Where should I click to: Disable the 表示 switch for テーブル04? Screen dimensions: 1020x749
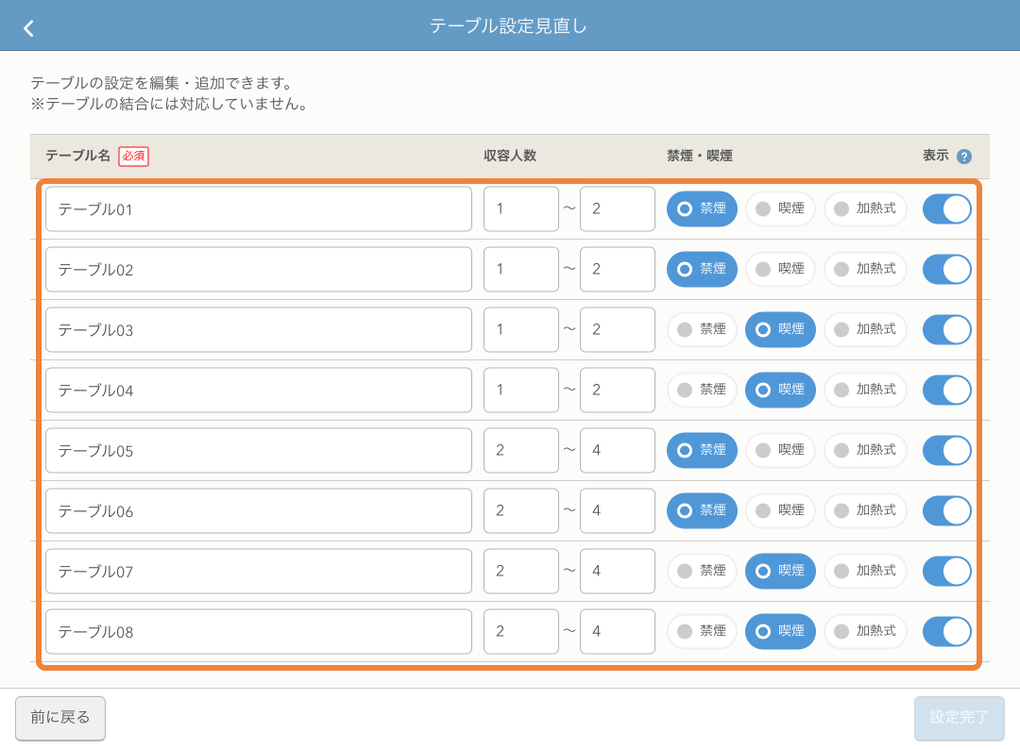946,390
